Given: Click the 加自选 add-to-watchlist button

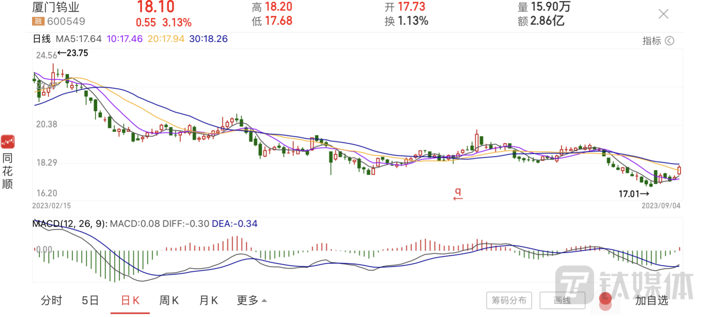Looking at the screenshot, I should point(652,301).
